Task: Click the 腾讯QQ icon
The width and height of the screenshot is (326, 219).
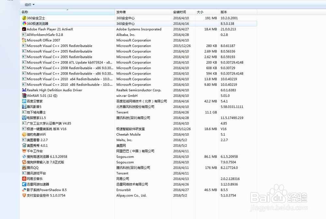Action: coord(24,168)
